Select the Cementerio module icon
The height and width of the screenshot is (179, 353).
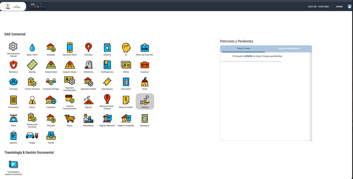88,65
